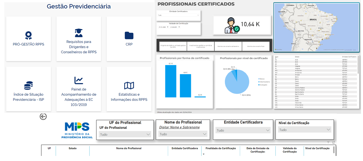Sort by Entidade Certificadora header in state table
The width and height of the screenshot is (363, 161).
(349, 57)
